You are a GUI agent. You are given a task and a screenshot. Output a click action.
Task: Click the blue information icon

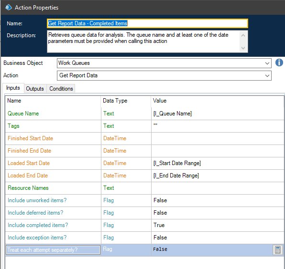point(279,62)
